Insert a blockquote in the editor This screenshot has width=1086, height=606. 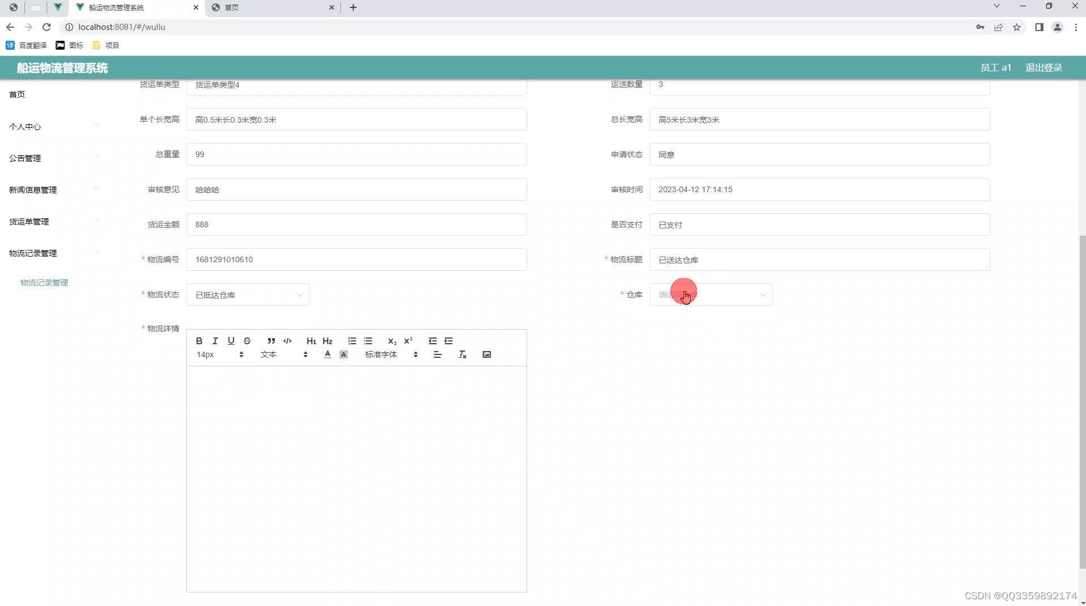click(x=271, y=341)
